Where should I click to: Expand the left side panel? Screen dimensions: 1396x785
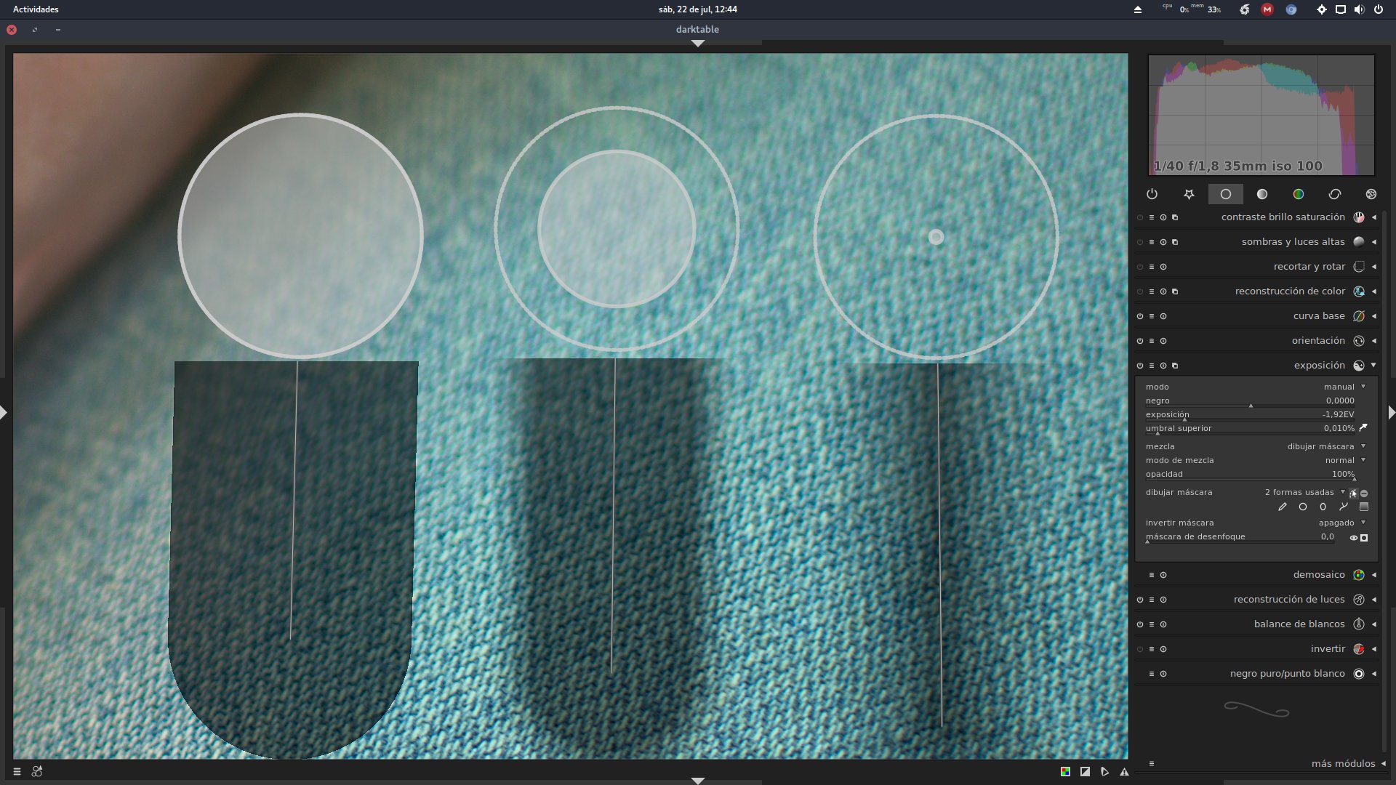pos(4,413)
